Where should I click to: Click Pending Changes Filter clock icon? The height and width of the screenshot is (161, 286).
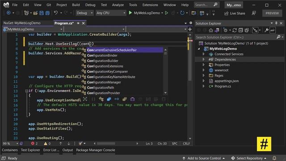tap(225, 30)
